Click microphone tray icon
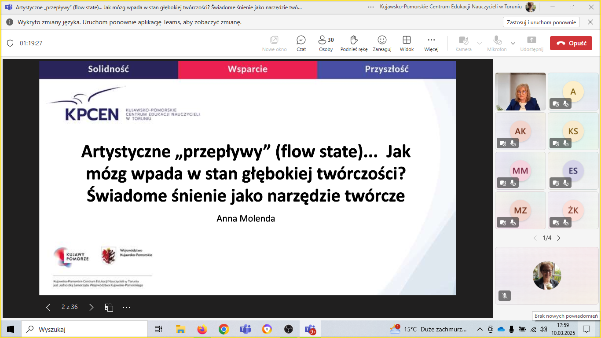 pyautogui.click(x=511, y=329)
